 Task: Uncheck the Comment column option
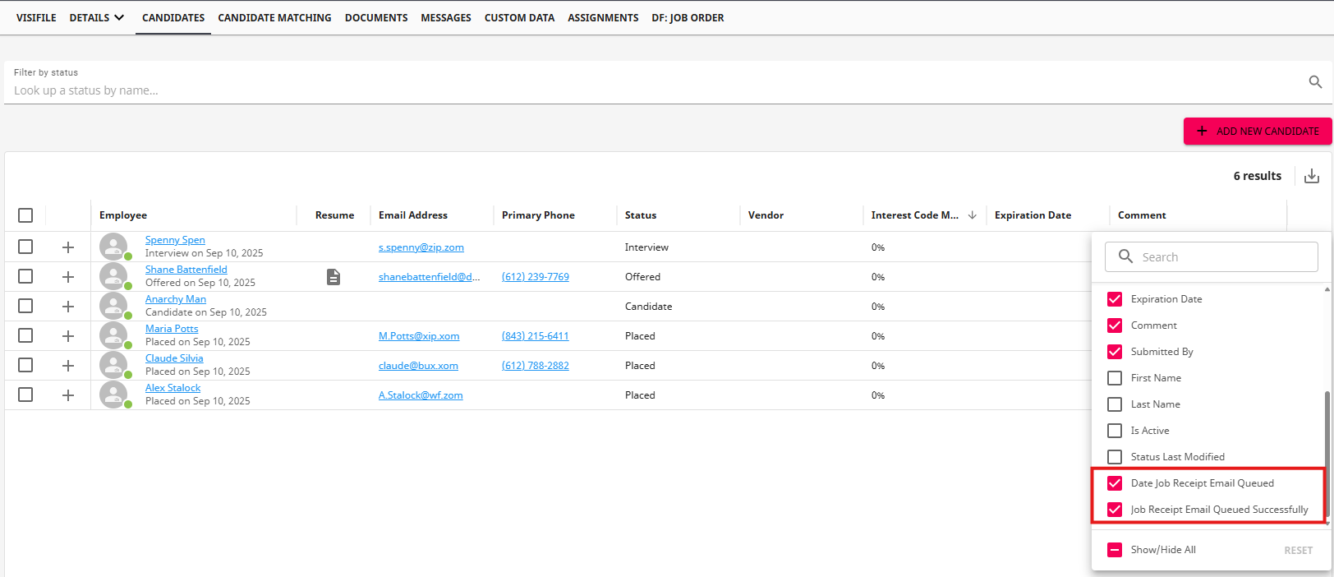tap(1115, 325)
